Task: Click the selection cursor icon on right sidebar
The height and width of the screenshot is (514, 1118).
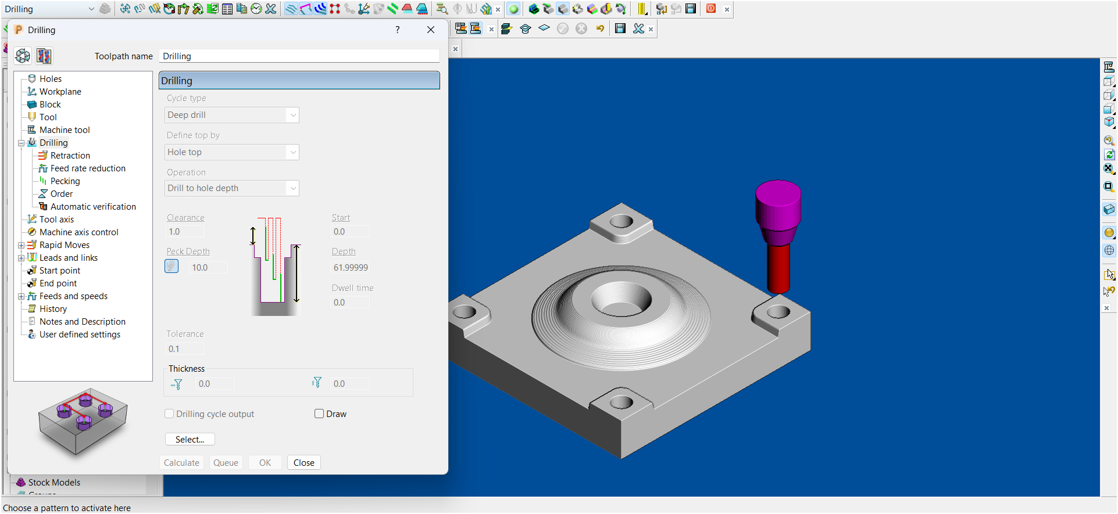Action: coord(1109,274)
